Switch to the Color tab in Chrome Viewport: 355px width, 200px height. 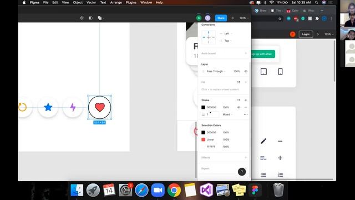pyautogui.click(x=293, y=11)
